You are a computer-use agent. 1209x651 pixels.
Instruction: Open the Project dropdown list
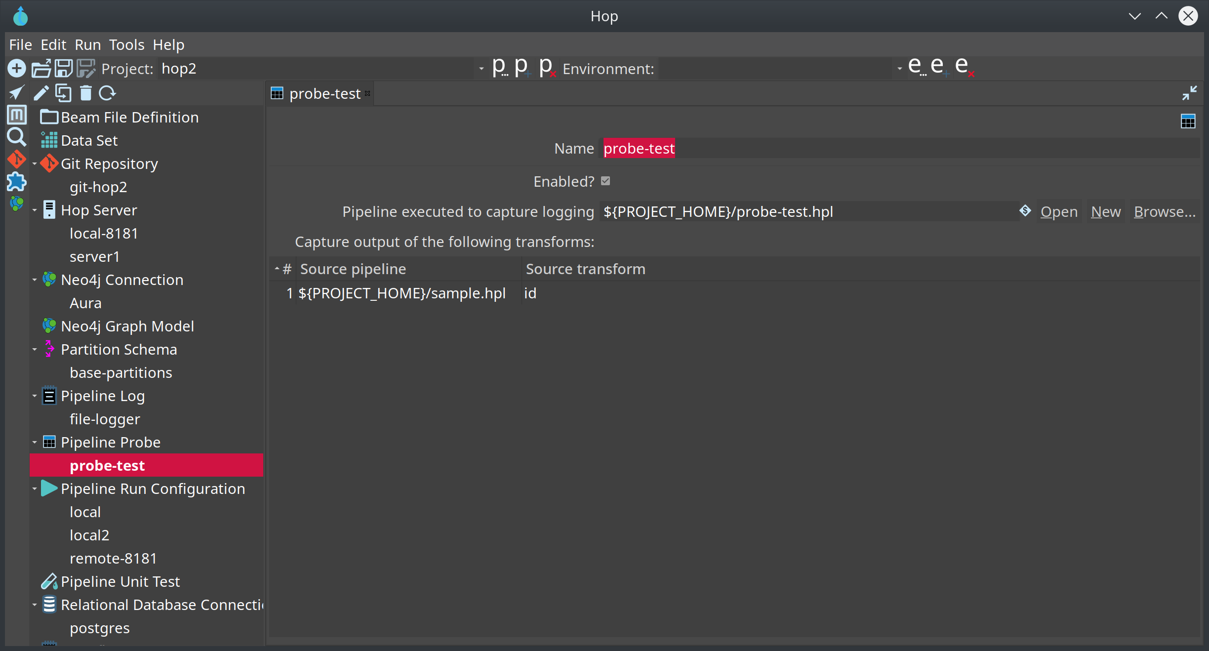pos(481,69)
